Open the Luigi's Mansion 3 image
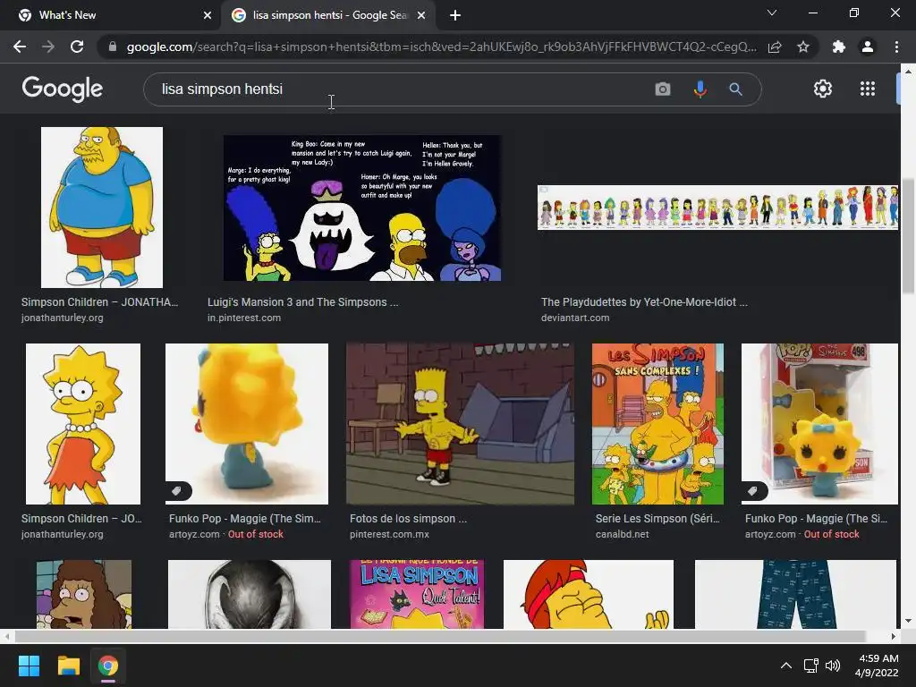Image resolution: width=916 pixels, height=687 pixels. coord(362,208)
